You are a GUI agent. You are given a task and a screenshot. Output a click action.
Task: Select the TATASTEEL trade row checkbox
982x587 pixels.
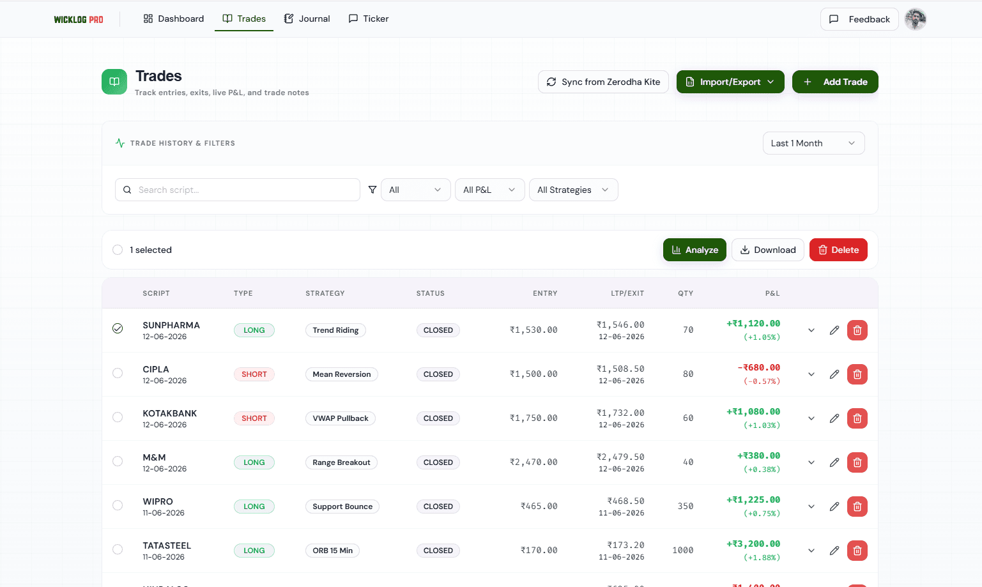tap(118, 549)
